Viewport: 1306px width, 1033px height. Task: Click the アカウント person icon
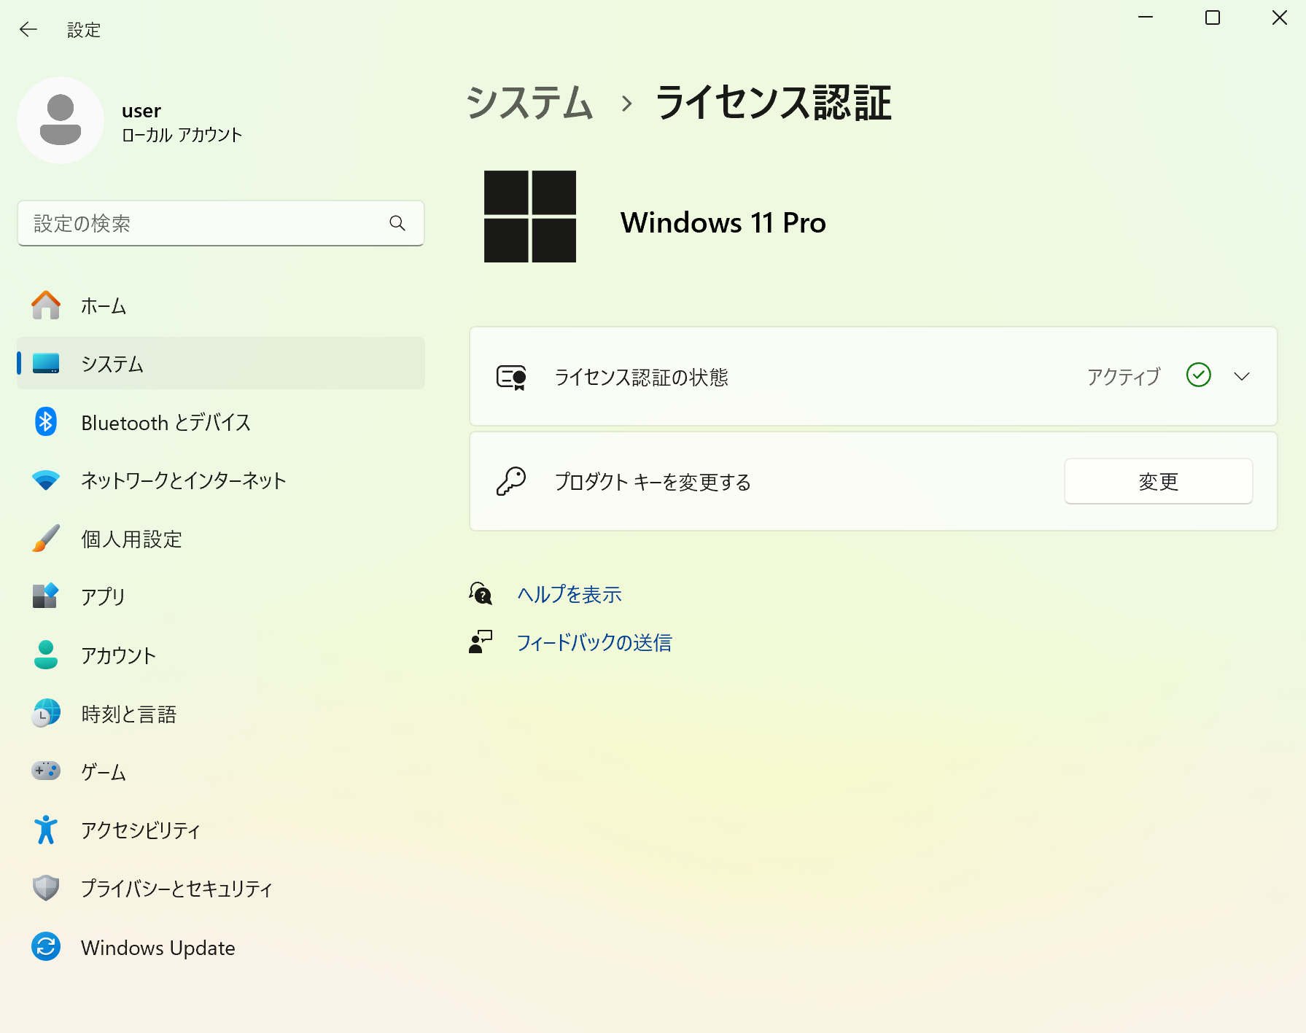point(46,655)
